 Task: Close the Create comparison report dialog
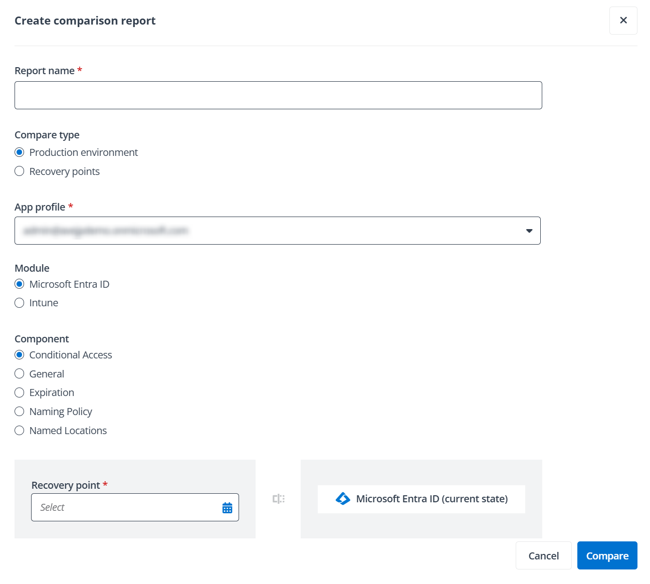click(623, 21)
